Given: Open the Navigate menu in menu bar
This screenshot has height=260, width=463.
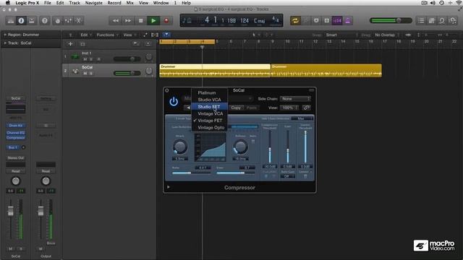Looking at the screenshot, I should coord(93,3).
